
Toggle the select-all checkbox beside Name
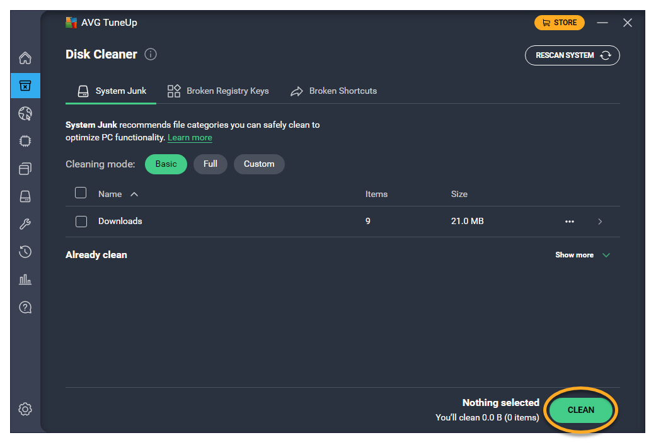click(81, 193)
